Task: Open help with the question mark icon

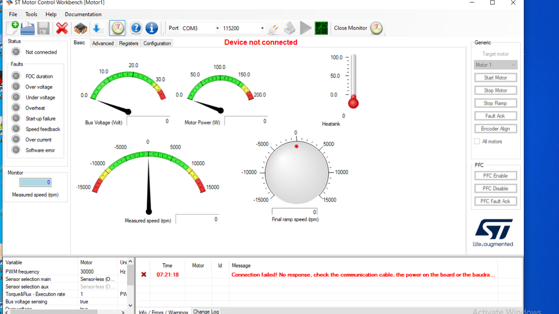Action: pyautogui.click(x=136, y=28)
